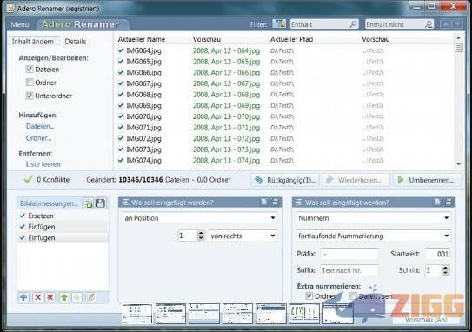Click the file list vertical scrollbar thumb

coord(458,48)
